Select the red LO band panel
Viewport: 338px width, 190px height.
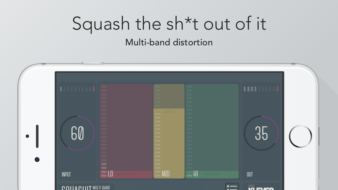126,127
